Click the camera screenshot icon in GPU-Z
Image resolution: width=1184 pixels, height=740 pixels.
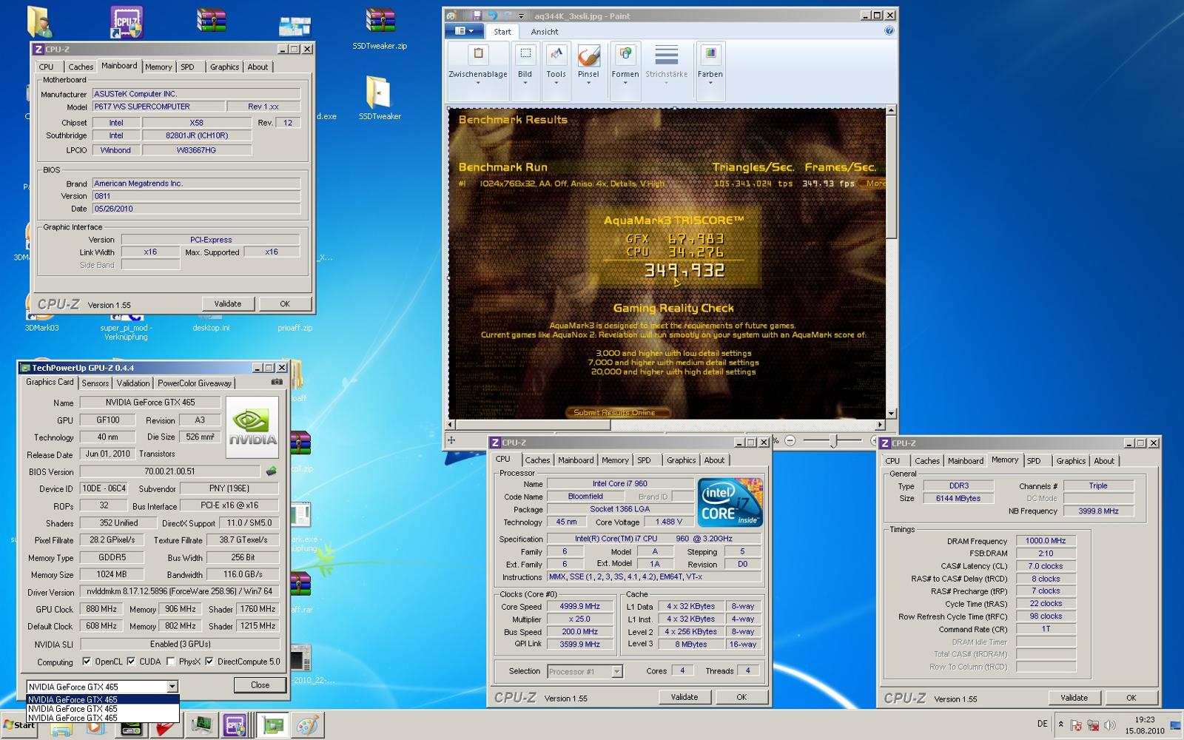277,382
